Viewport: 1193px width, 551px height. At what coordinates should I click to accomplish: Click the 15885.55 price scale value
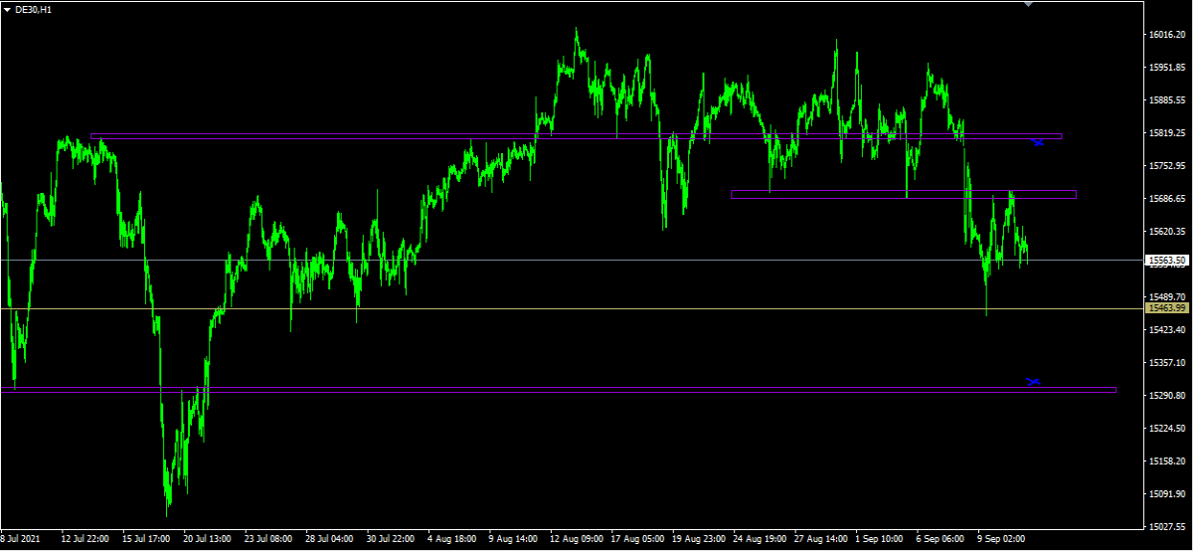(x=1167, y=100)
